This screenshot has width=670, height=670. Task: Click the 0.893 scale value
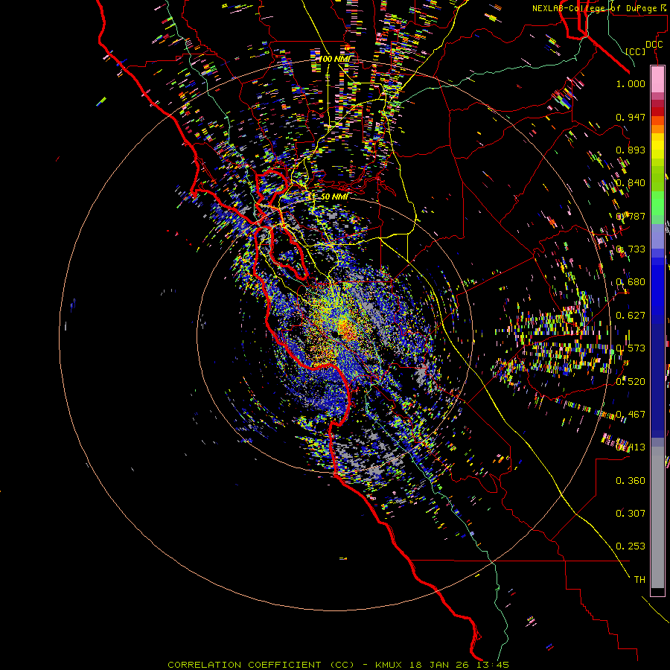[631, 150]
